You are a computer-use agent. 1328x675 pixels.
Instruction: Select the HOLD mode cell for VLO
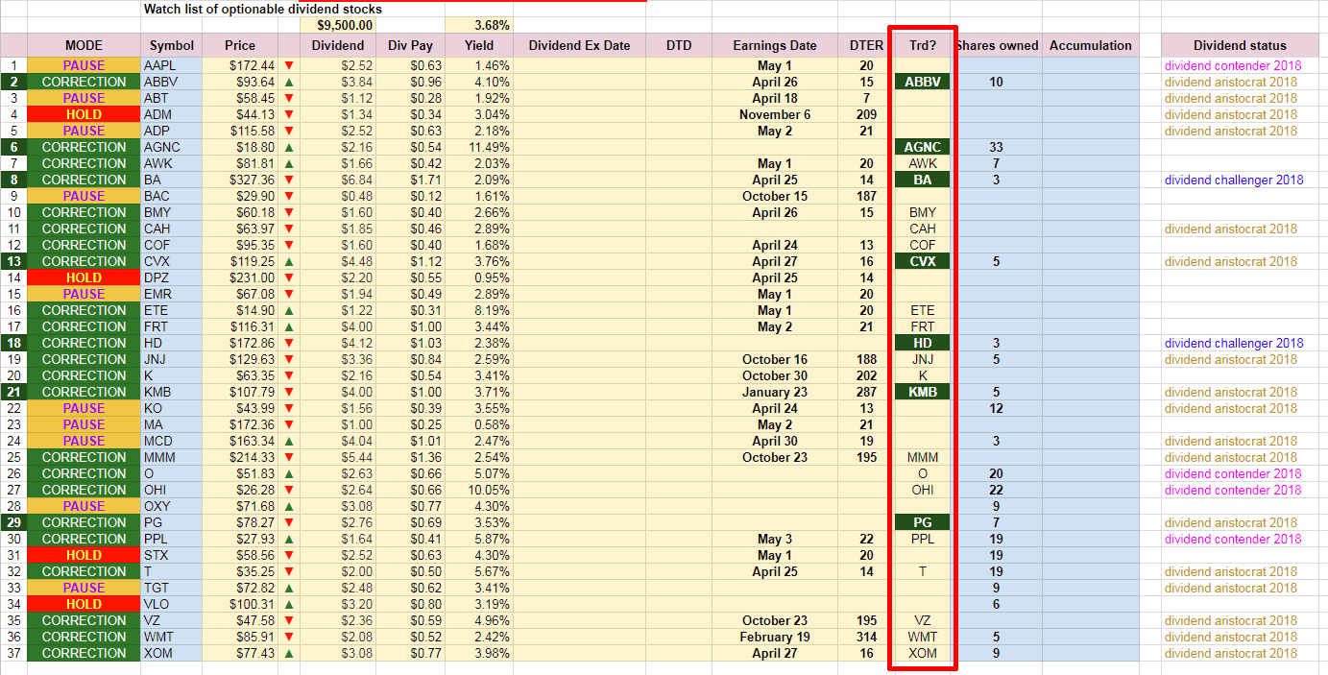pos(84,604)
